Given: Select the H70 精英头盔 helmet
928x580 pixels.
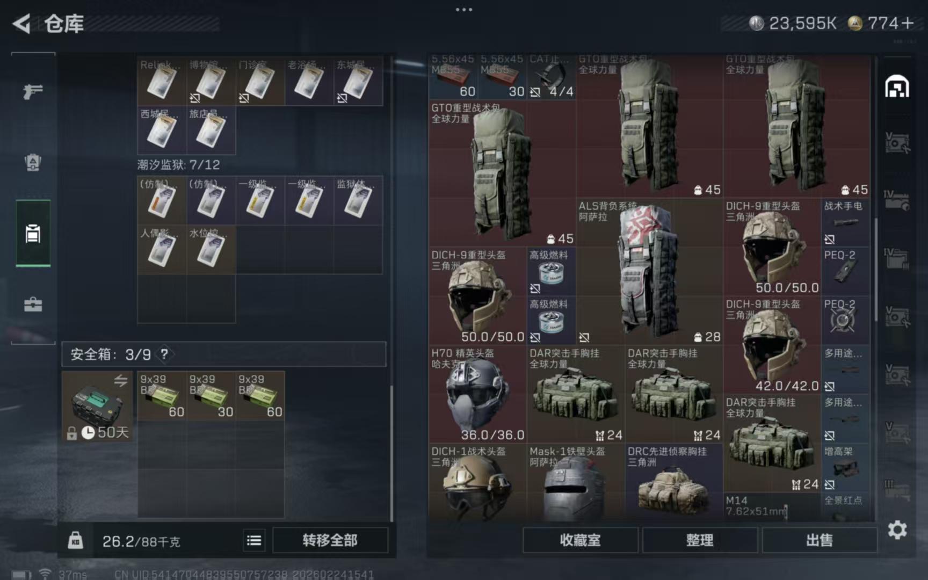Looking at the screenshot, I should (477, 394).
